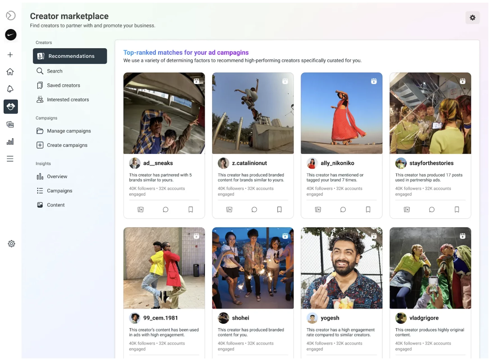Open the yogesh eating photo thumbnail

pos(341,268)
